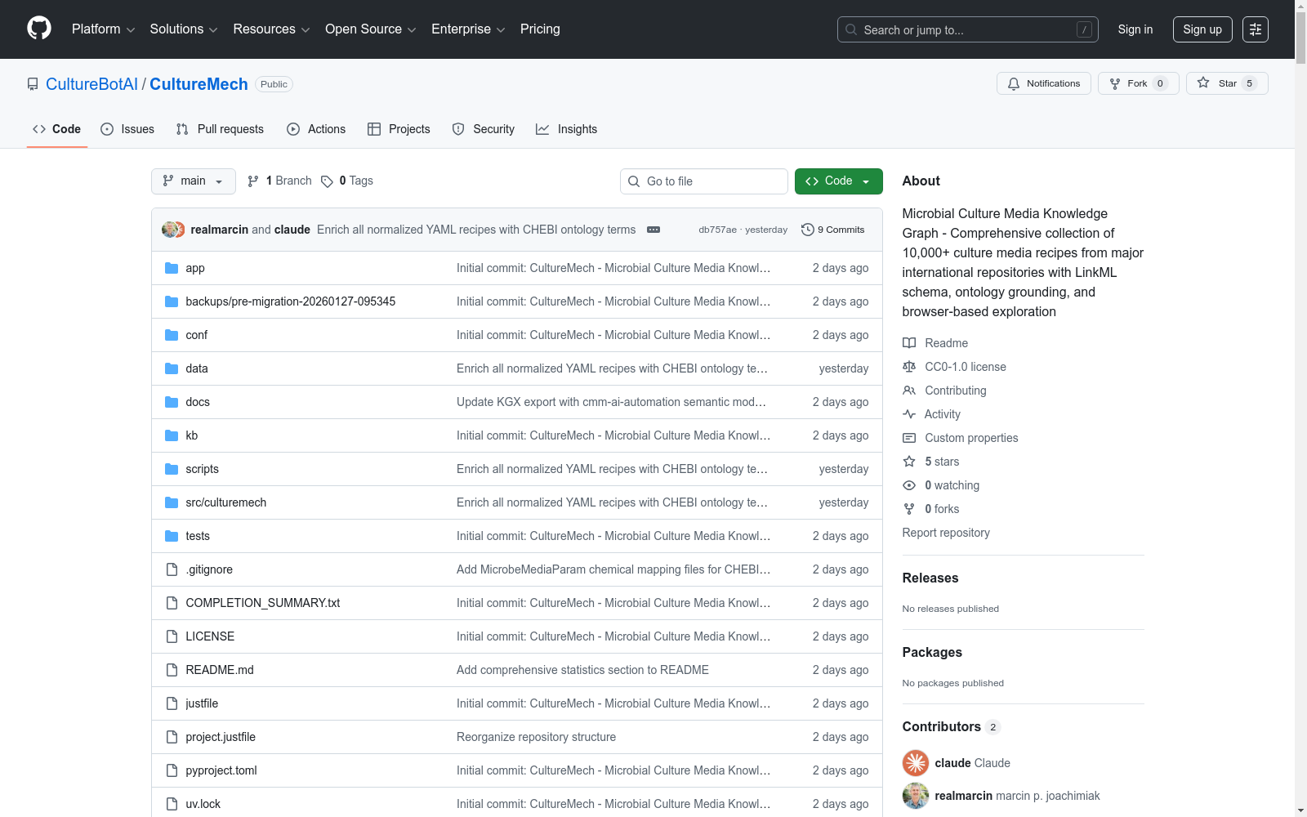
Task: Open the main branch selector
Action: [194, 181]
